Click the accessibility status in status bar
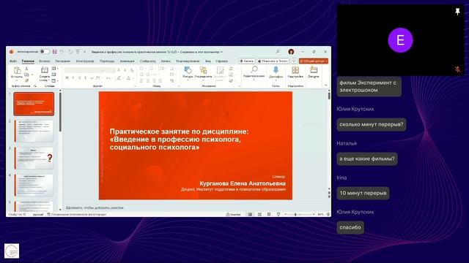 pos(76,214)
